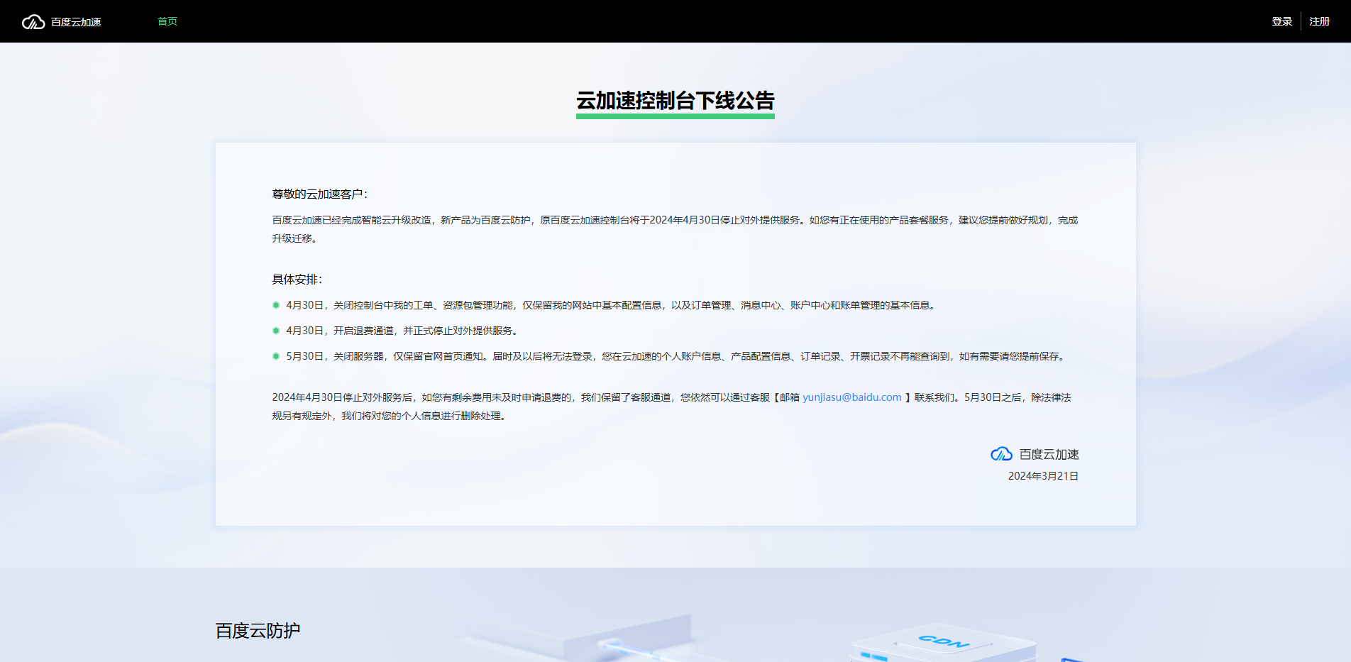
Task: Click the Baidu Cloud cloud logo top left
Action: 32,21
